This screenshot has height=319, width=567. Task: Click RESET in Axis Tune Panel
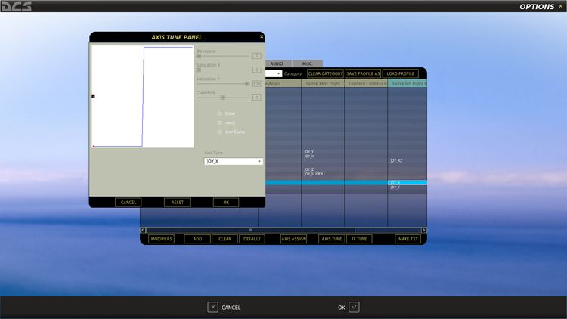pos(177,202)
